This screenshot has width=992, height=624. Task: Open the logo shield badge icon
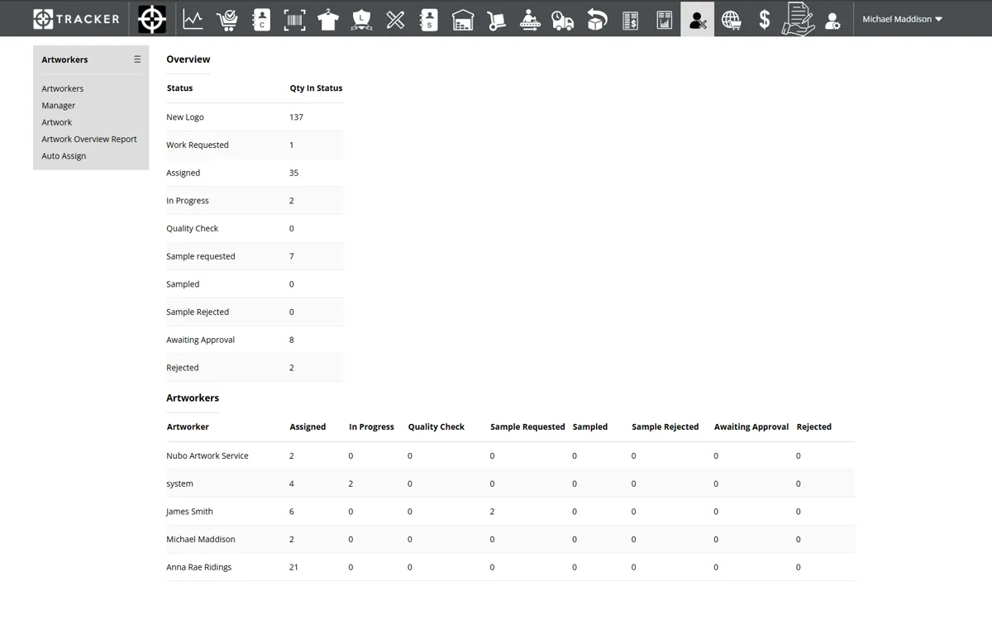[361, 20]
